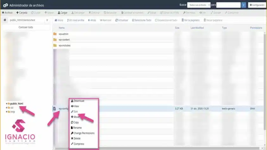Click the Descargar toolbar button

[78, 13]
